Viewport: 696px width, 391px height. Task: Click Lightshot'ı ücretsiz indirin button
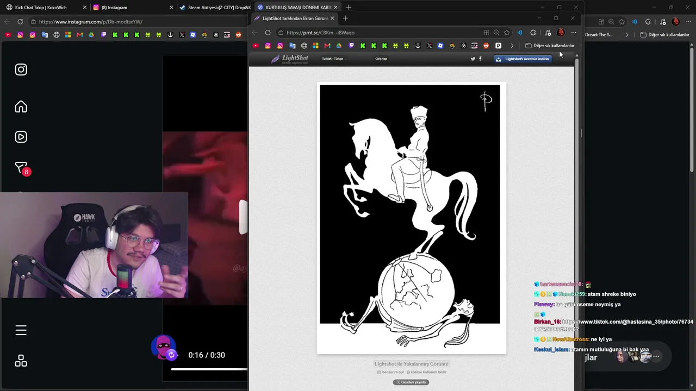coord(523,59)
